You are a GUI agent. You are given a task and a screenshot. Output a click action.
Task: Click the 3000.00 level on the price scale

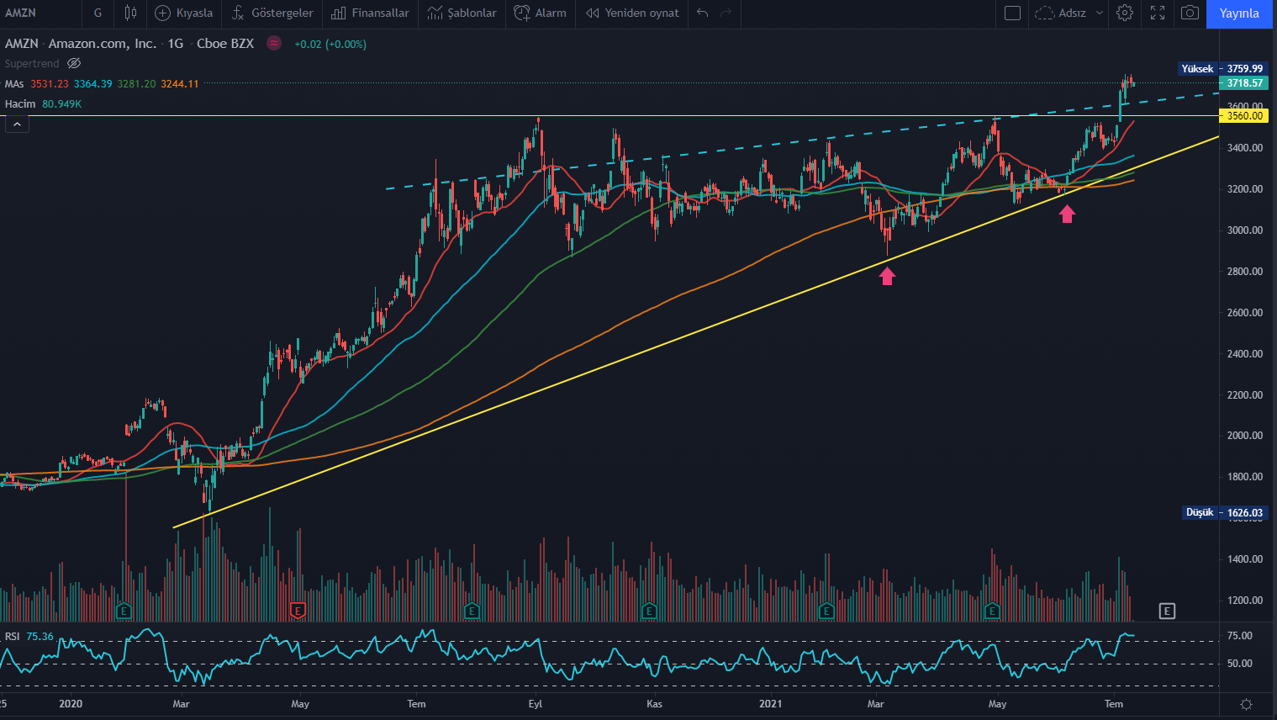(x=1245, y=230)
